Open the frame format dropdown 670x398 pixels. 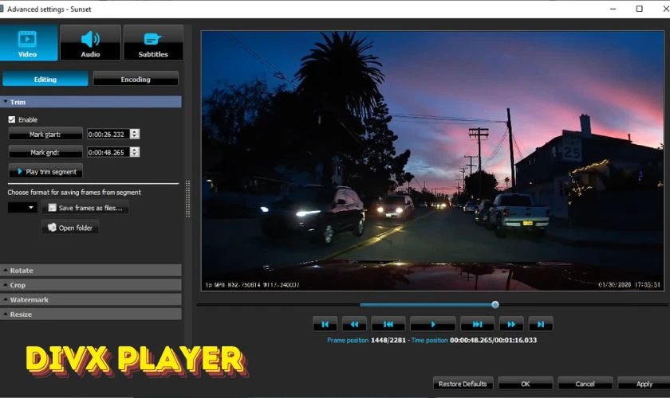pos(22,208)
